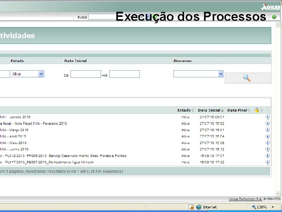The height and width of the screenshot is (212, 282).
Task: Open info icon for Fevereiro 2010 row
Action: coord(268,124)
